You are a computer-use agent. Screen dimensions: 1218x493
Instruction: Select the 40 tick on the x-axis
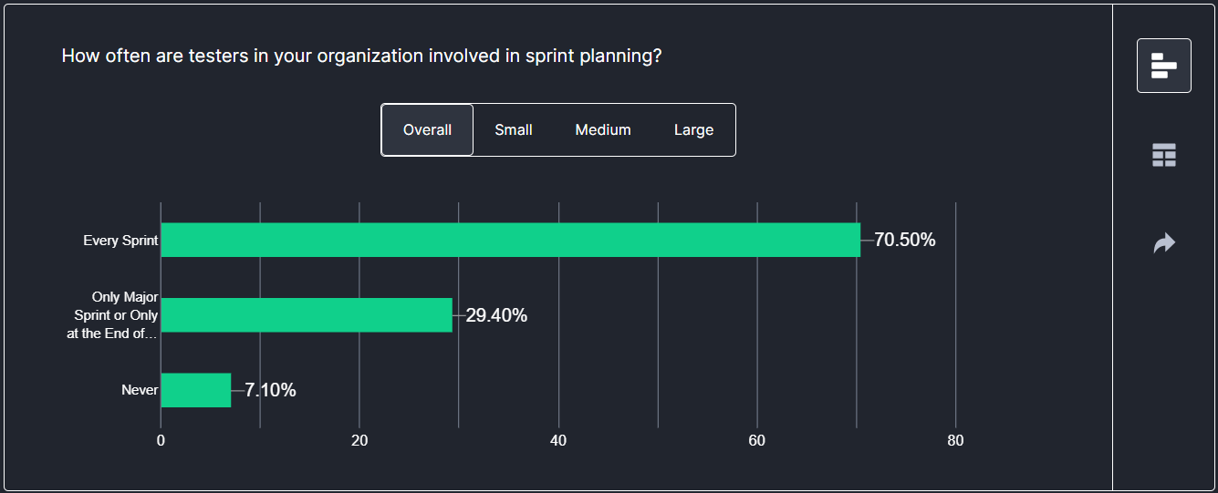click(x=558, y=441)
